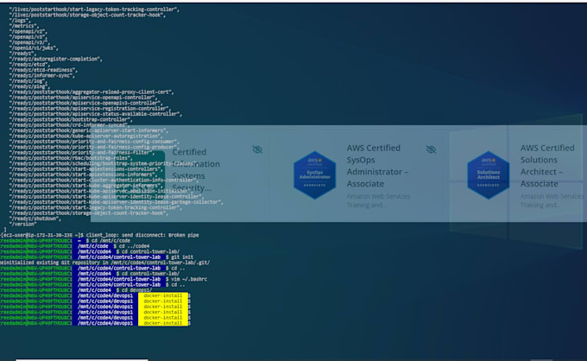This screenshot has height=361, width=587.
Task: Click the "/readyz/etcd-readiness" entry
Action: 44,70
